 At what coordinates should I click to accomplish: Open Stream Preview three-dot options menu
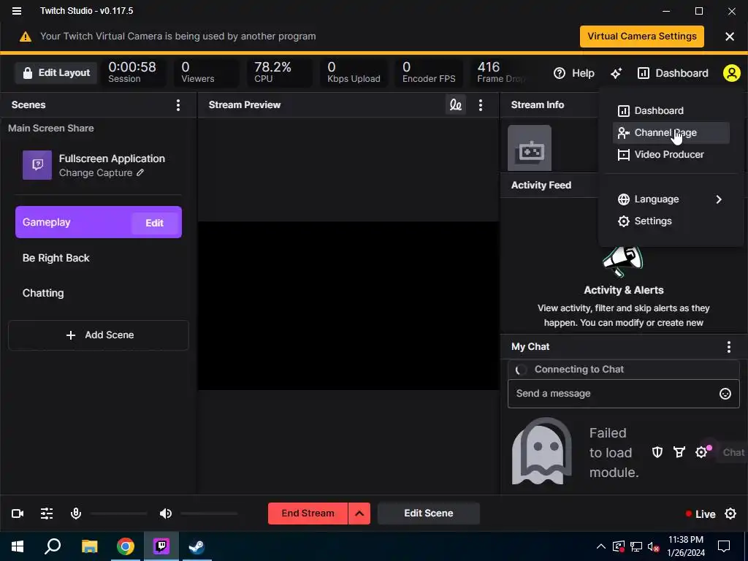481,105
